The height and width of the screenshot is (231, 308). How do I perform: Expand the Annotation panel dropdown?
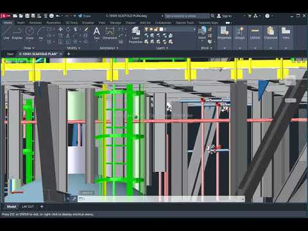(109, 48)
